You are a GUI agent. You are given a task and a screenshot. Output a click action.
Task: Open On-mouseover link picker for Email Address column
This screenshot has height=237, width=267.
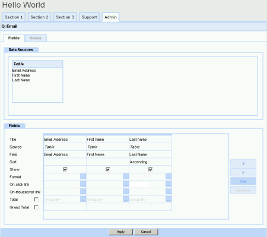click(x=83, y=192)
